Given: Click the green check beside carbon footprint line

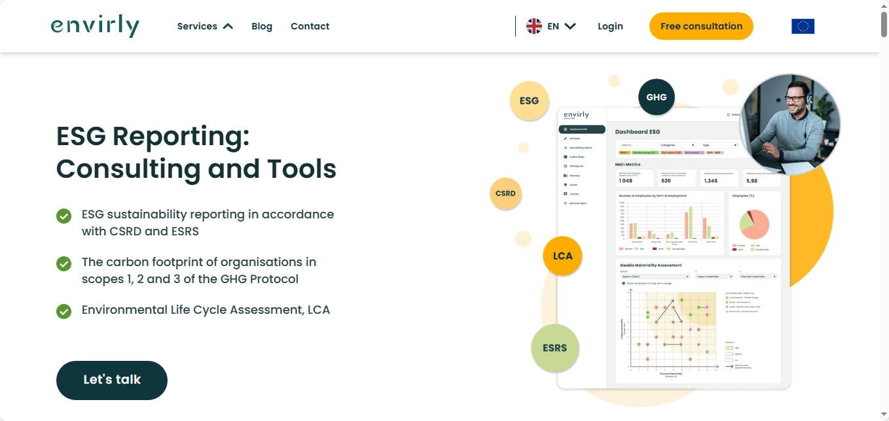Looking at the screenshot, I should click(x=63, y=263).
